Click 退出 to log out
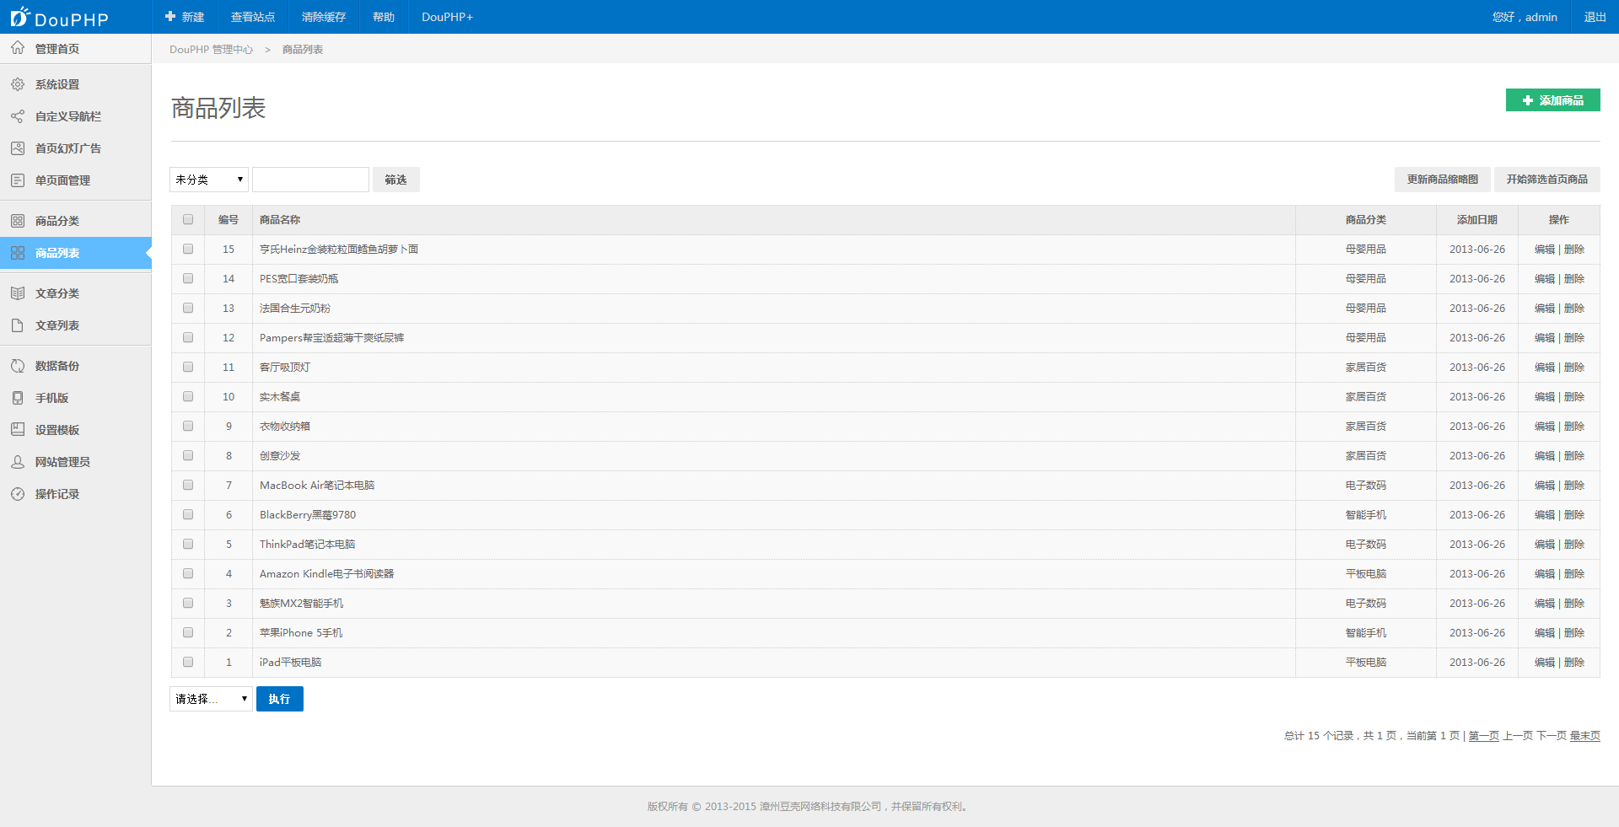This screenshot has height=827, width=1619. [x=1595, y=17]
